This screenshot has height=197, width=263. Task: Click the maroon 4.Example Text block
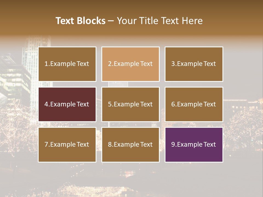[67, 104]
